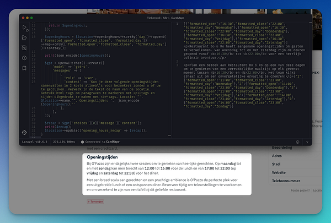Close the Tinkerwell window

23,18
